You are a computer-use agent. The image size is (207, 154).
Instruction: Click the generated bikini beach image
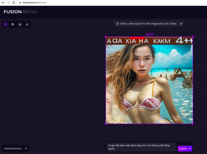coord(149,80)
